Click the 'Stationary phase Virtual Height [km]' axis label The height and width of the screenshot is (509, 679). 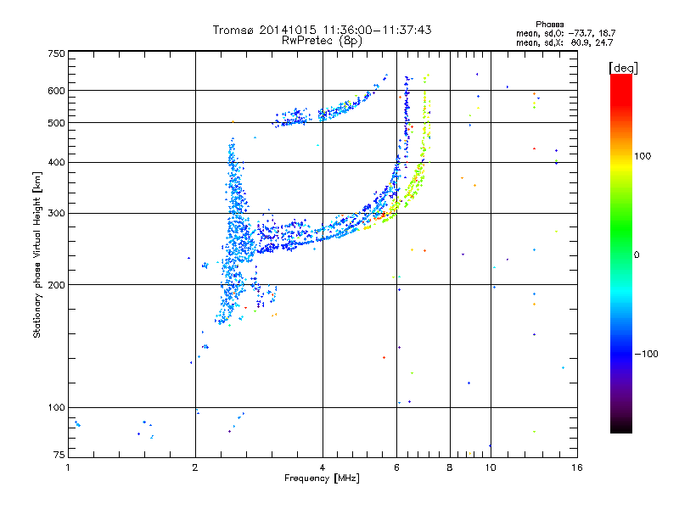pyautogui.click(x=37, y=255)
